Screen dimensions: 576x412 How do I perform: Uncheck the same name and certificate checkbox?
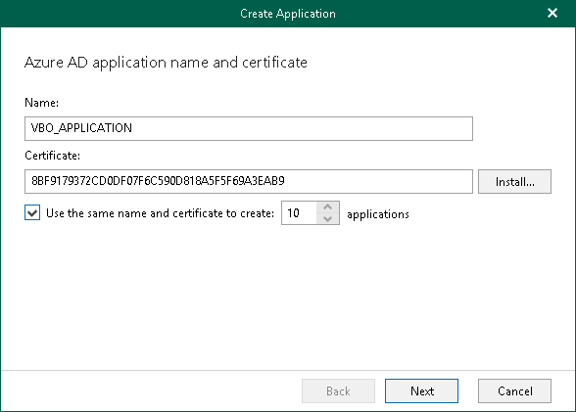click(x=32, y=212)
